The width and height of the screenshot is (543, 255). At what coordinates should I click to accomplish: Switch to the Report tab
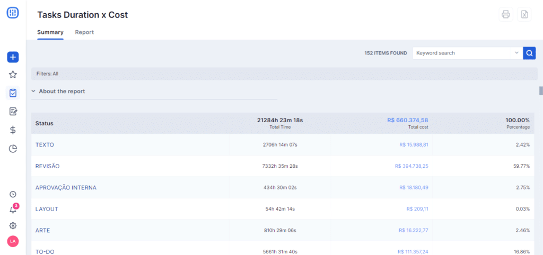pyautogui.click(x=84, y=32)
